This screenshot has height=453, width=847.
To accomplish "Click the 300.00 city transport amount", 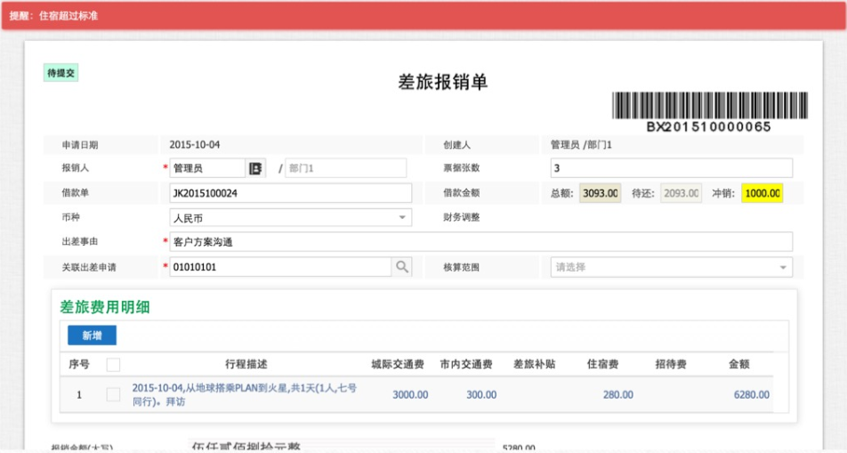I will point(481,395).
